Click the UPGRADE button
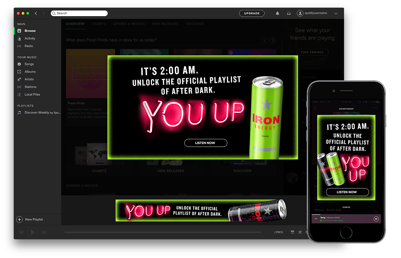The width and height of the screenshot is (401, 258). 252,13
